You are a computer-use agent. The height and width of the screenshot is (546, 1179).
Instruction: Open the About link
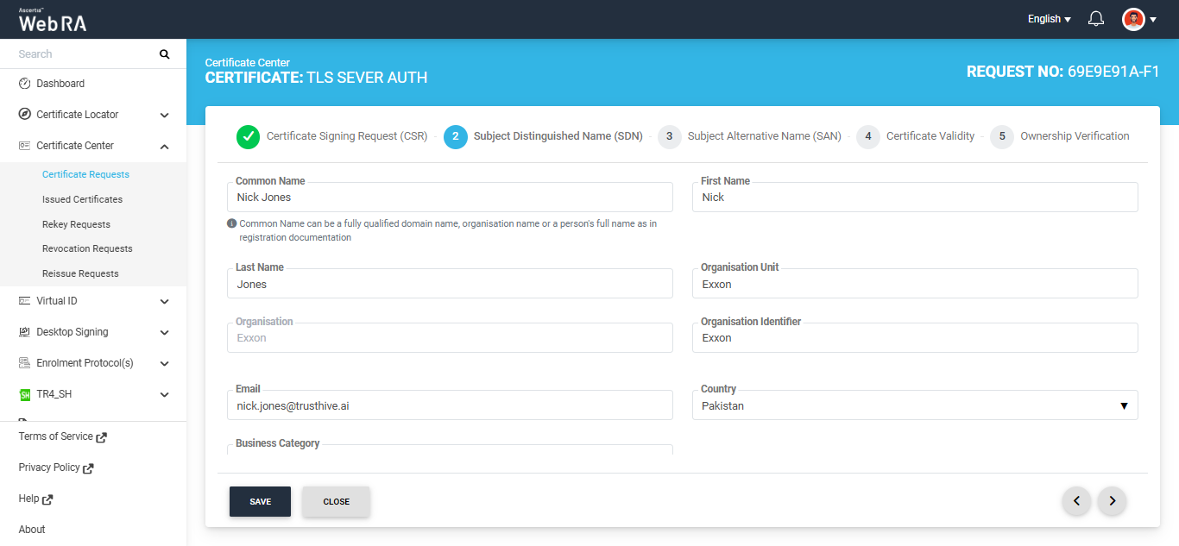(32, 530)
